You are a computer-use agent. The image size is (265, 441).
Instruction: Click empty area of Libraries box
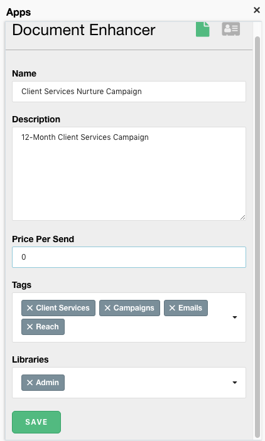(146, 383)
